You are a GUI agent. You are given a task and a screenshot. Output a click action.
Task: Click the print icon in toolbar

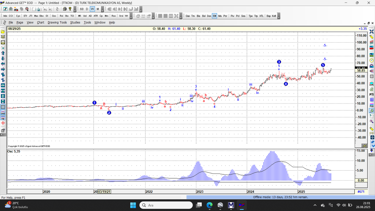point(65,9)
